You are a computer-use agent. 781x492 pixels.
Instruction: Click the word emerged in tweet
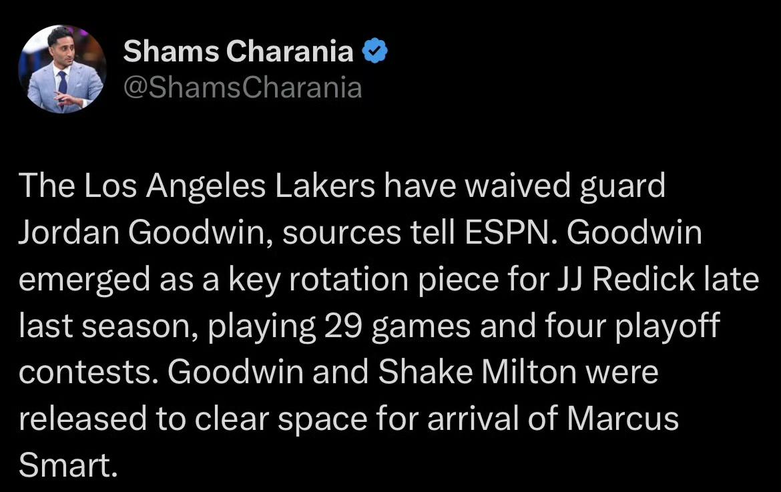[84, 280]
